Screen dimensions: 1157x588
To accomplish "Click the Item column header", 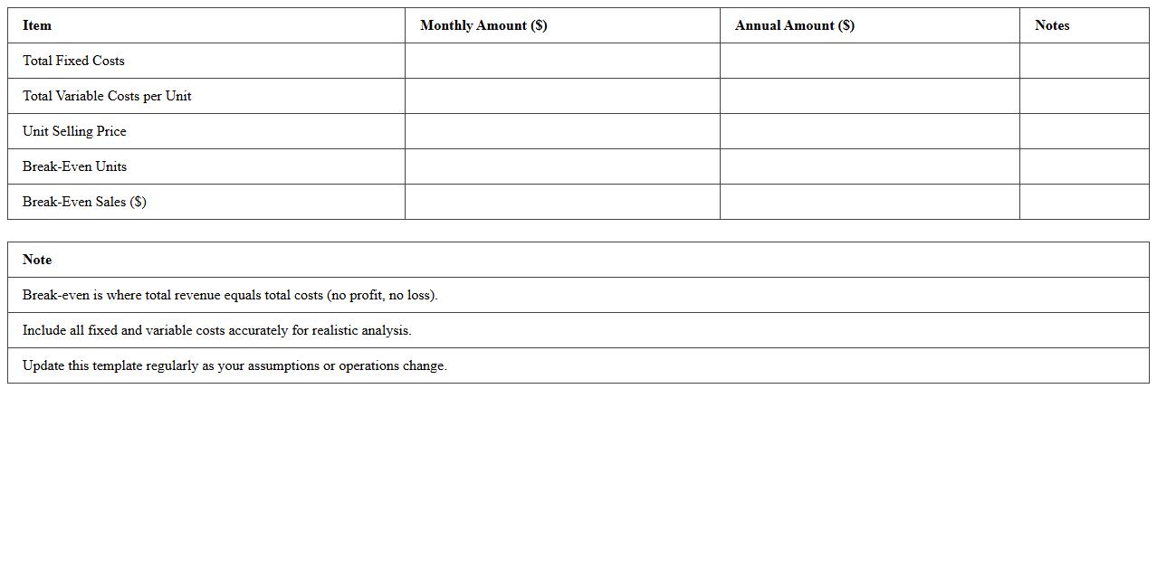I will pyautogui.click(x=37, y=25).
